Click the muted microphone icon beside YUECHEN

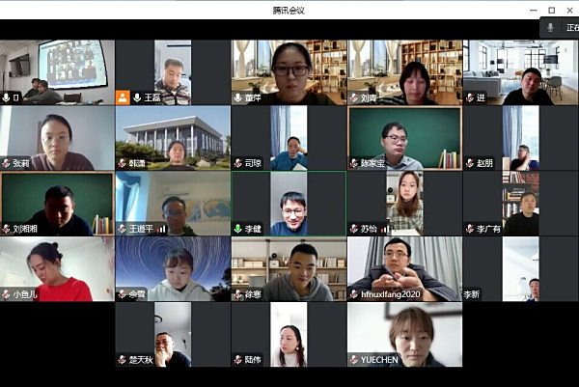pyautogui.click(x=354, y=360)
